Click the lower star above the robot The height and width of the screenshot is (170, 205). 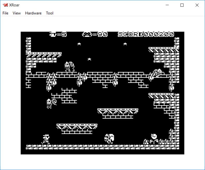[x=89, y=59]
